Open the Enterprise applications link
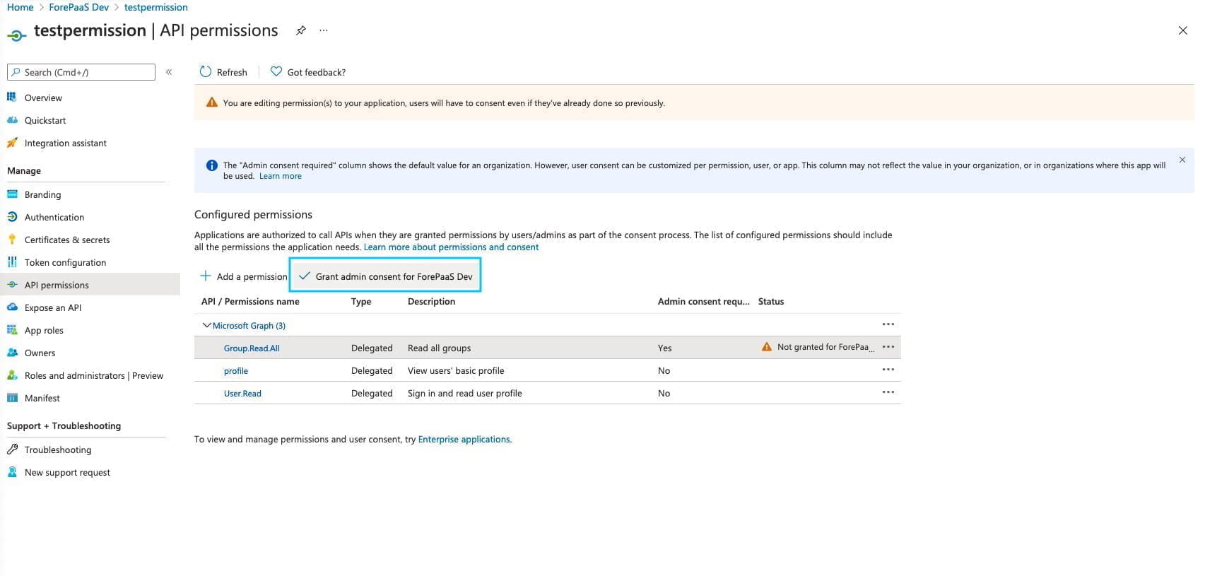Screen dimensions: 1205x576 464,439
